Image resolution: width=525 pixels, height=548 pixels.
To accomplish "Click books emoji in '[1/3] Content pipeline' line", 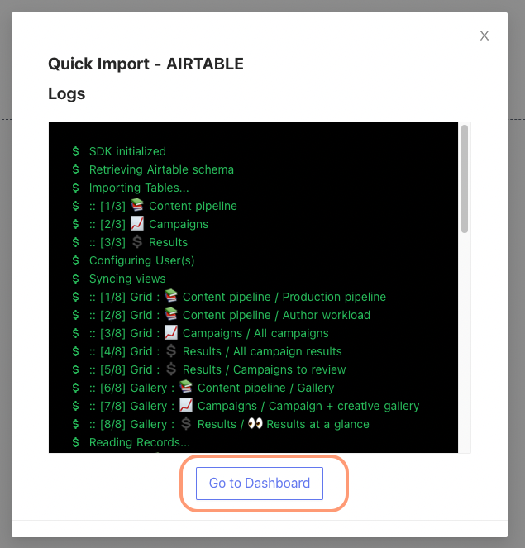I will (x=137, y=205).
